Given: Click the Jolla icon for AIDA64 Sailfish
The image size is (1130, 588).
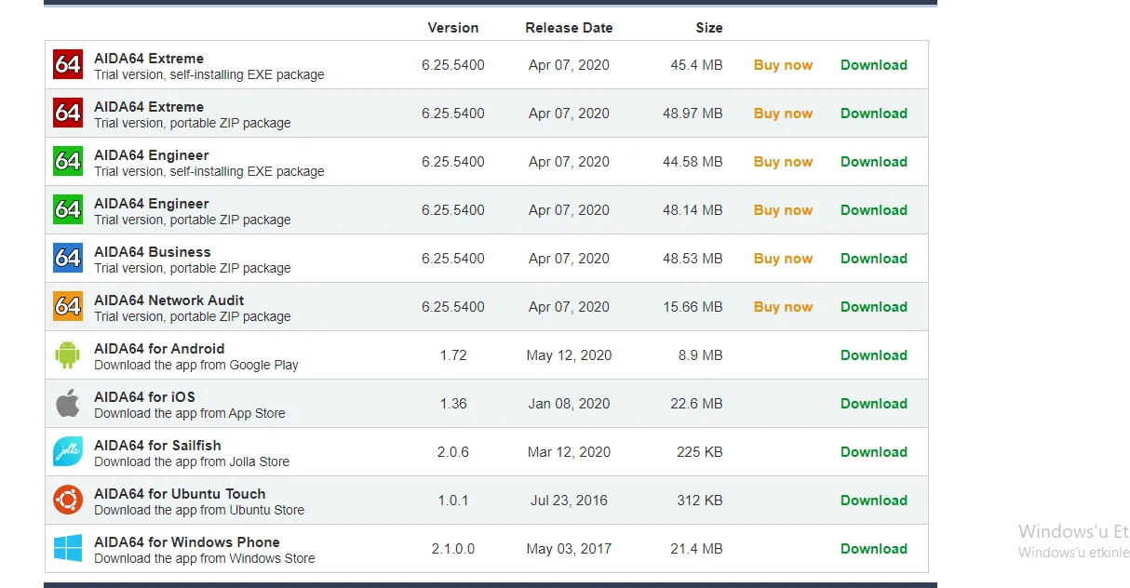Looking at the screenshot, I should coord(67,451).
